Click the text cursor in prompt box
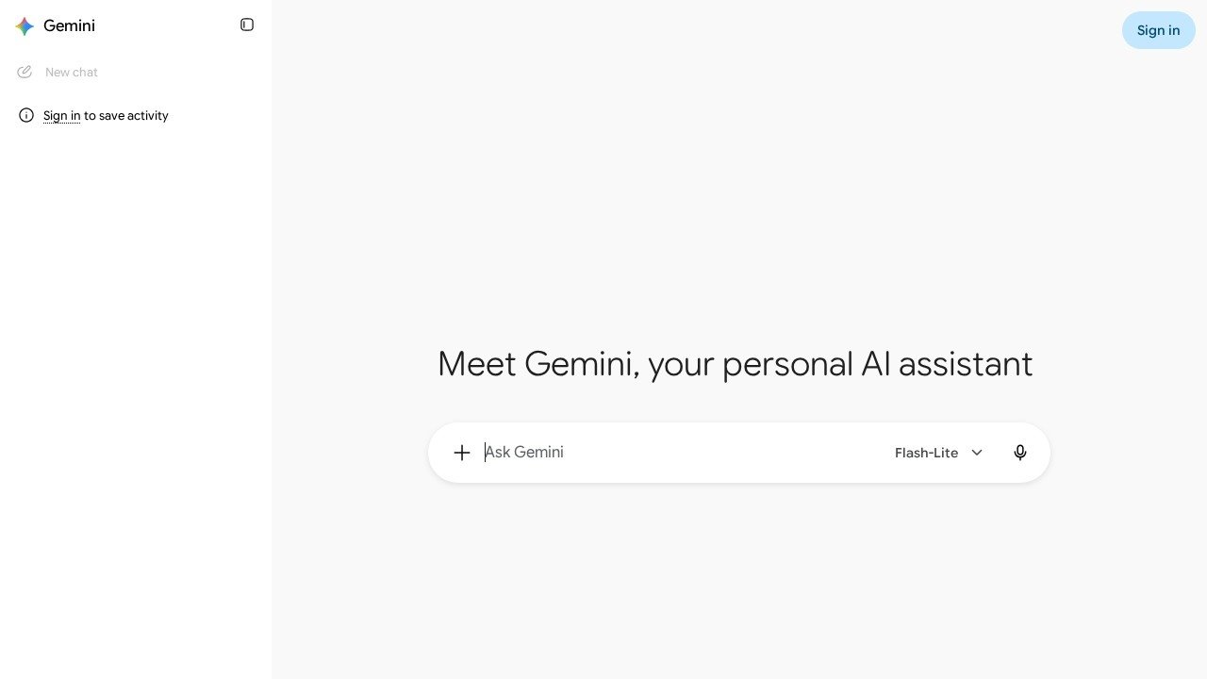Viewport: 1207px width, 679px height. pyautogui.click(x=485, y=453)
